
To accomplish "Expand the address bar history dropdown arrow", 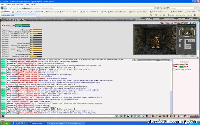I will [155, 8].
